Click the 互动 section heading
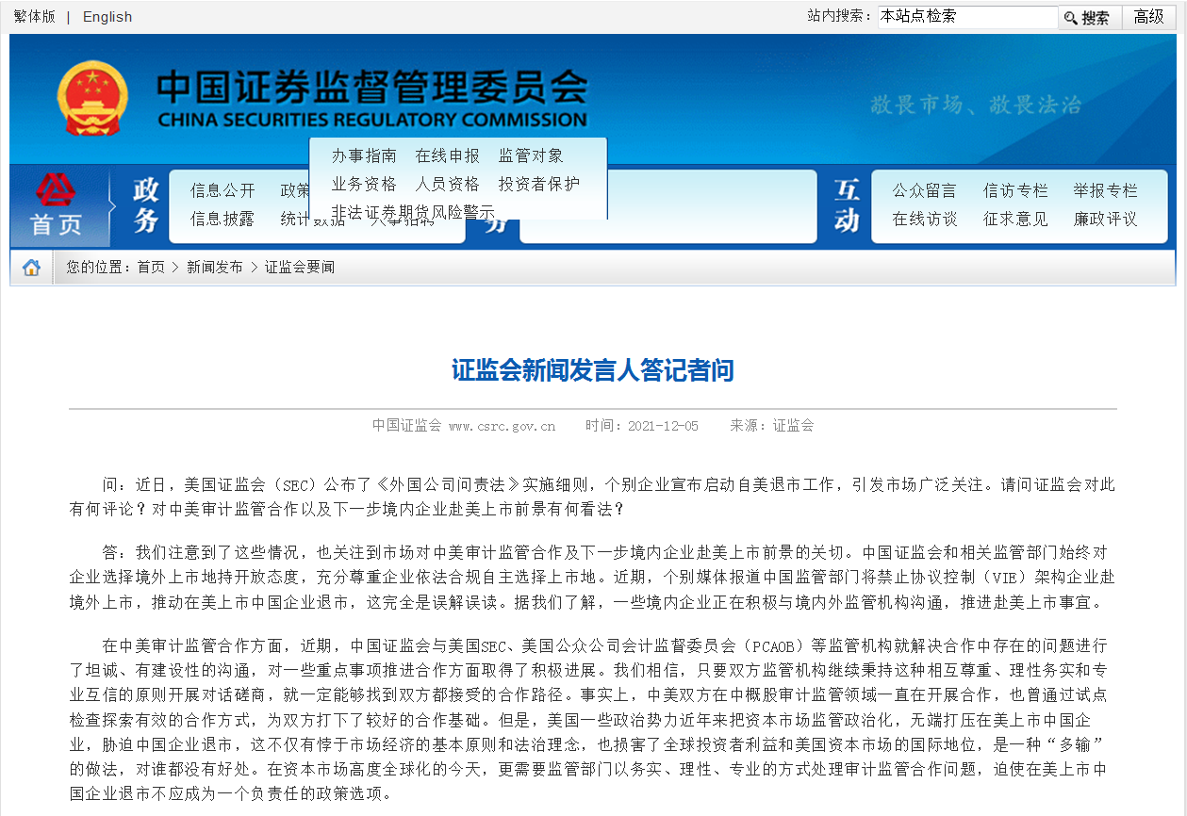 coord(847,204)
